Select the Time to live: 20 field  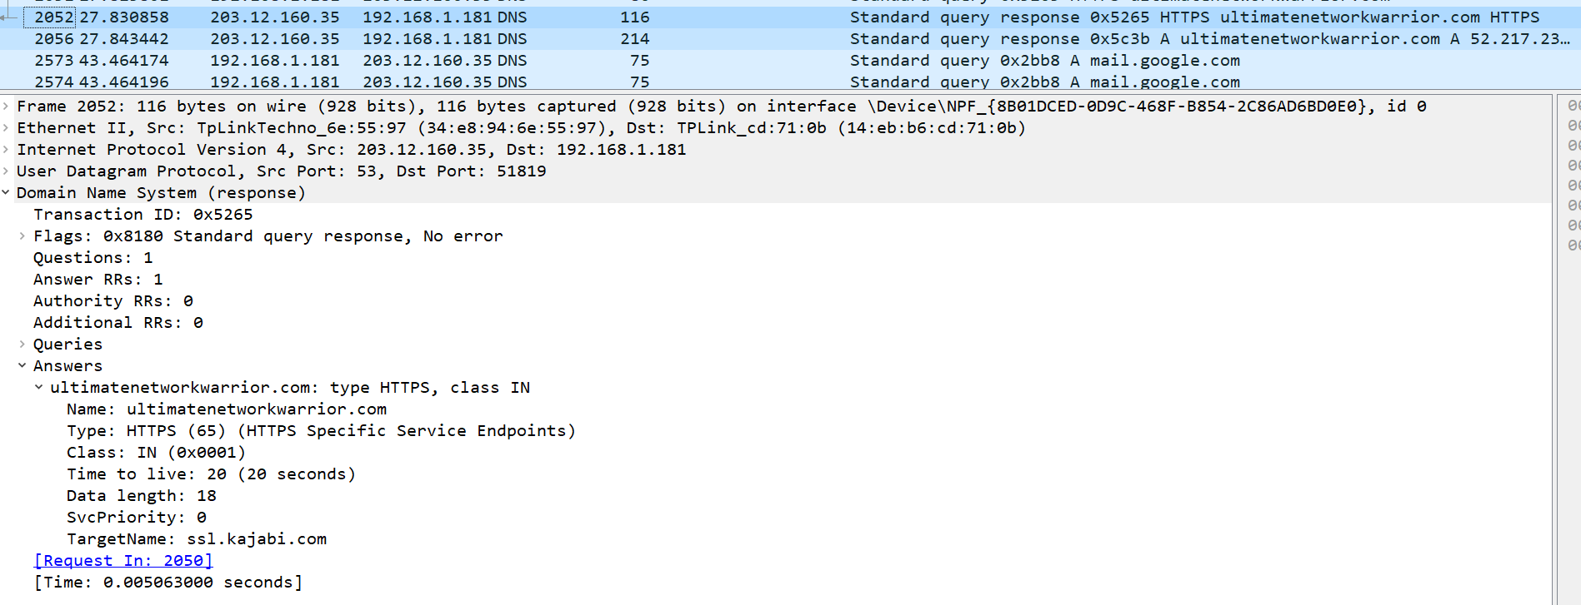(x=211, y=474)
